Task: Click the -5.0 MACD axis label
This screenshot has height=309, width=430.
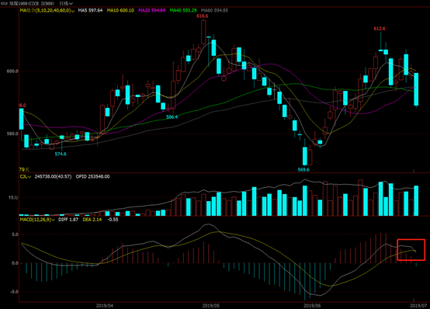Action: [x=14, y=291]
